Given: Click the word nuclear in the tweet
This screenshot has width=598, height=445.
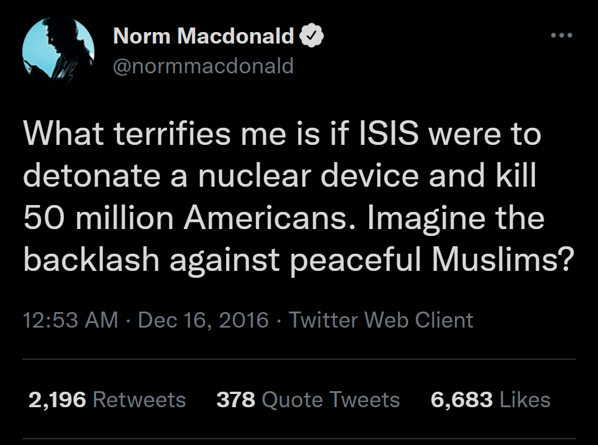Looking at the screenshot, I should tap(256, 177).
